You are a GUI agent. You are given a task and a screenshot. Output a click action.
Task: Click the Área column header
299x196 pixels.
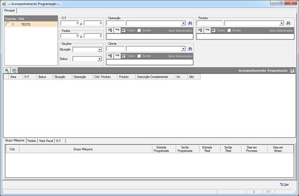16,76
